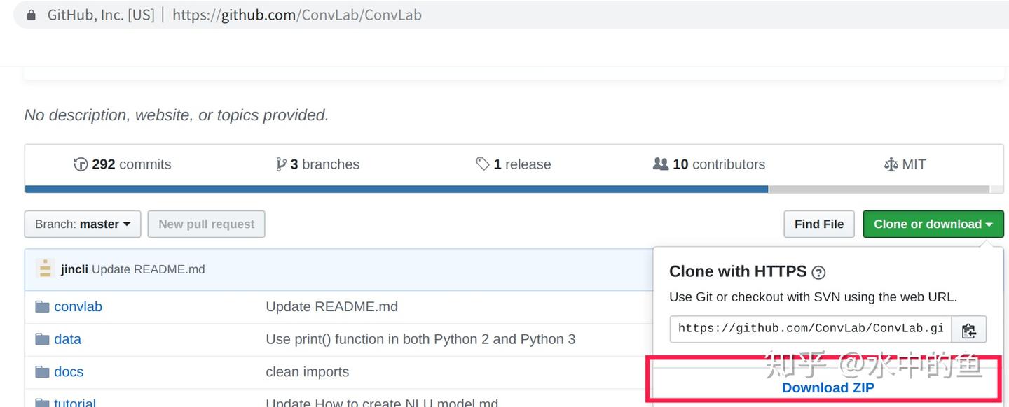Open the latest commit 'Update README.md' next to jincli
1009x407 pixels.
click(149, 270)
